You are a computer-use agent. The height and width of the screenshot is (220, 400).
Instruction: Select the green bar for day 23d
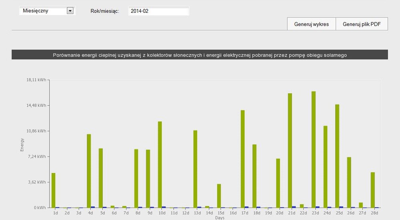tap(314, 149)
